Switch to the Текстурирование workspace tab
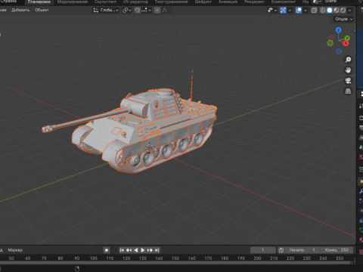The image size is (363, 272). click(x=171, y=2)
